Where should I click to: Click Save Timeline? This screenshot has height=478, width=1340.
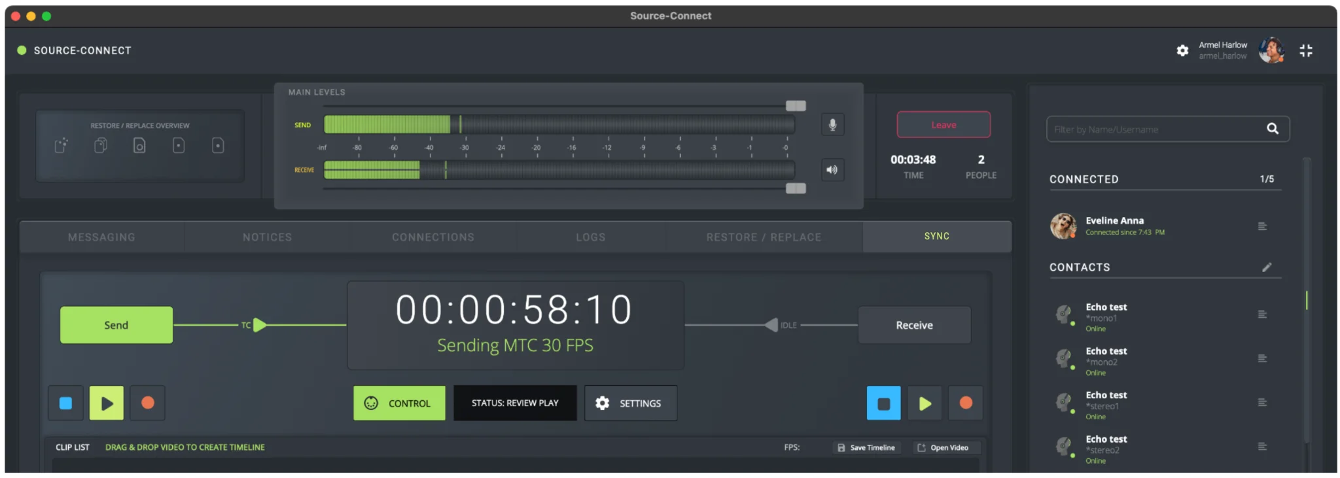click(x=867, y=447)
